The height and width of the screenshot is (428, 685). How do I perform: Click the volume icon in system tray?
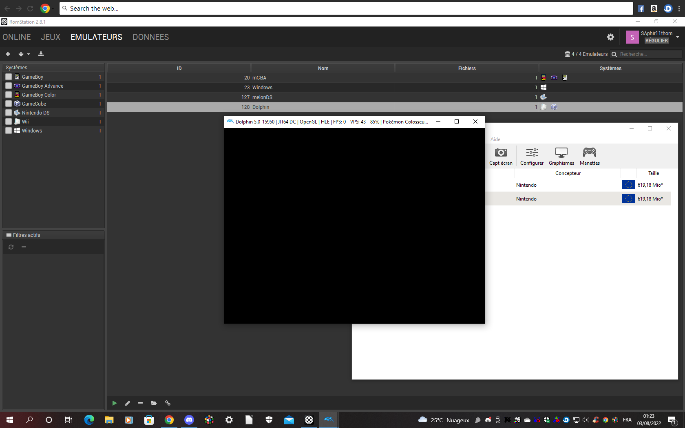coord(586,420)
